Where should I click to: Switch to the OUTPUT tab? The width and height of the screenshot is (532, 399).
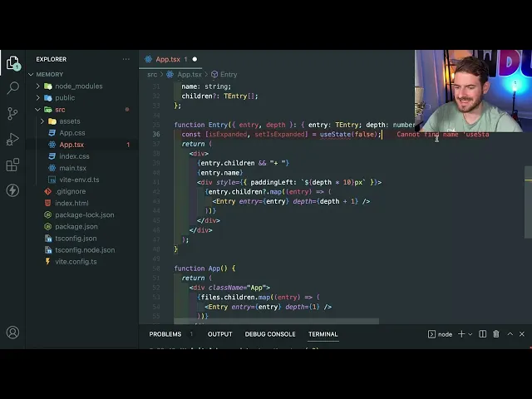point(219,334)
